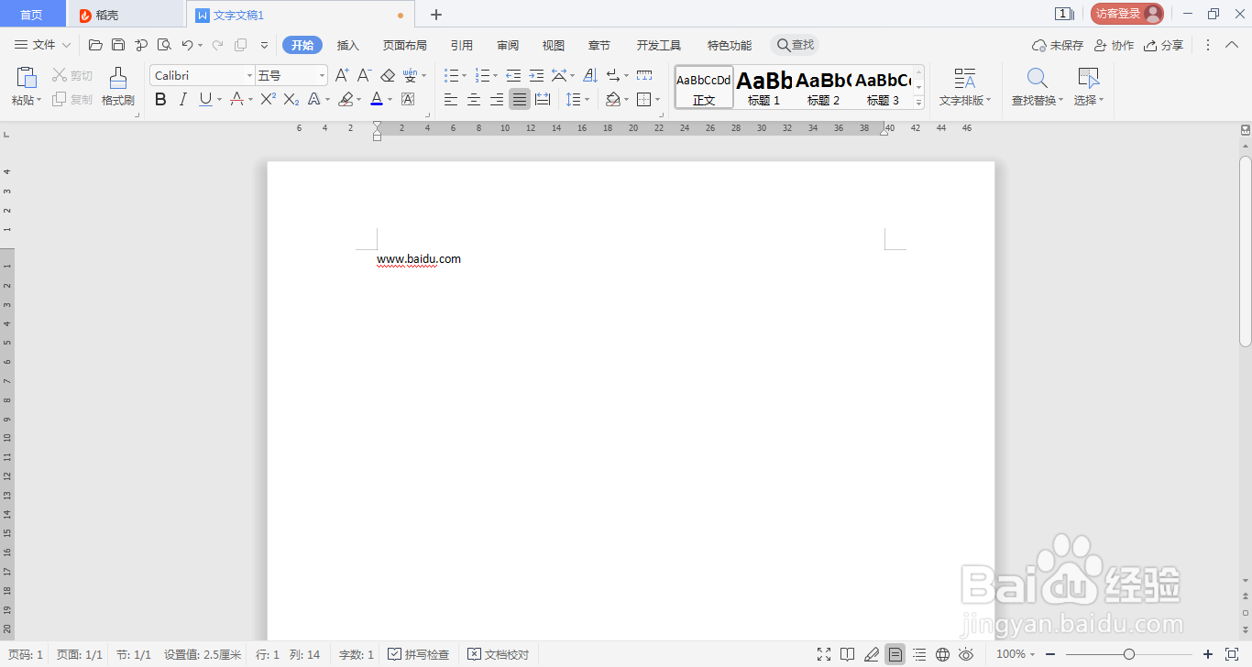Open the 页面布局 ribbon tab
This screenshot has width=1252, height=667.
click(404, 45)
